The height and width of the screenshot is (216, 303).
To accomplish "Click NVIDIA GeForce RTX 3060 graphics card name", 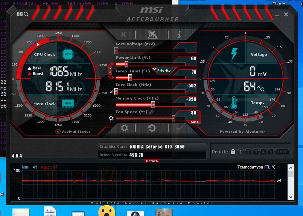I will pyautogui.click(x=157, y=147).
